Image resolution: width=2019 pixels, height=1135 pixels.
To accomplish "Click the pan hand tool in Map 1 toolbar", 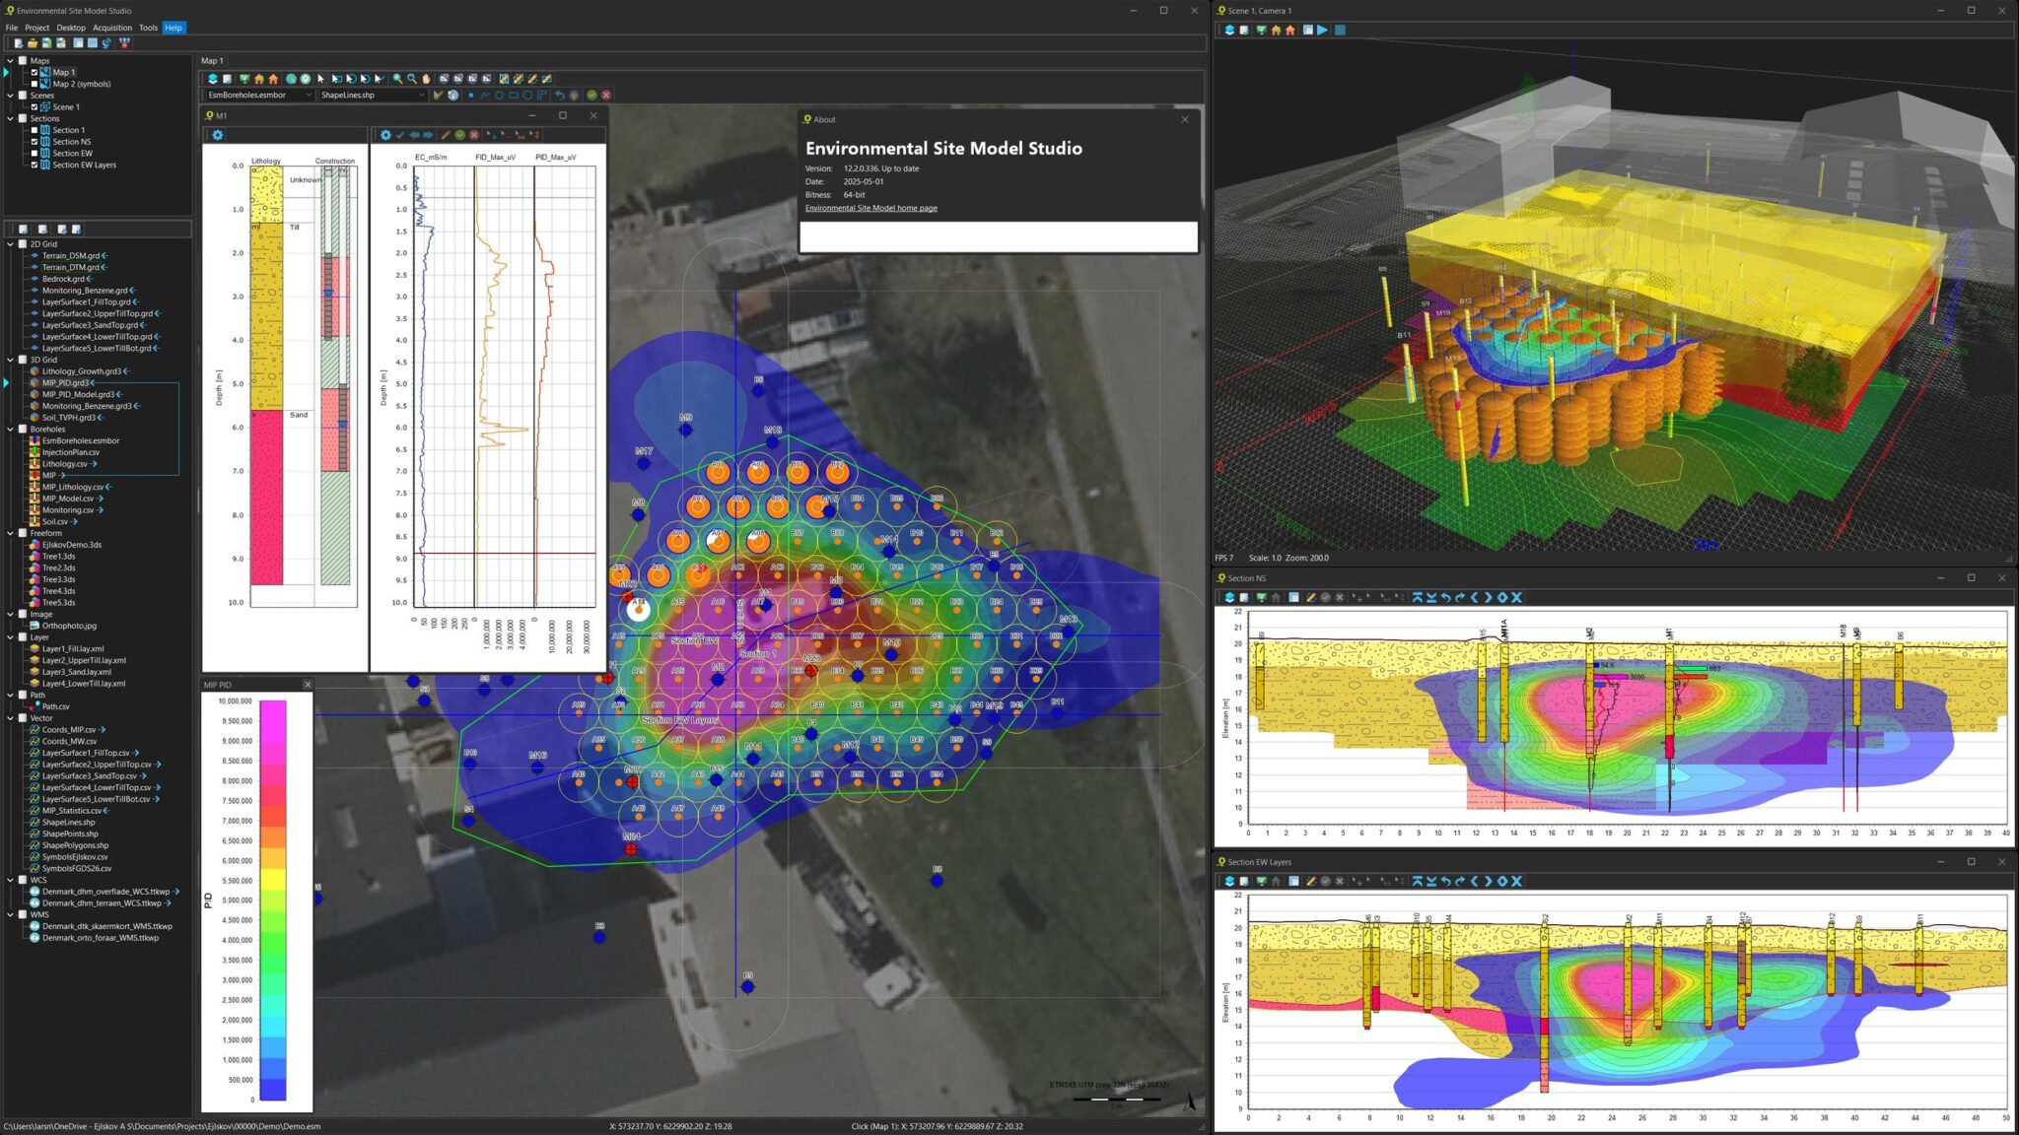I will pos(426,79).
